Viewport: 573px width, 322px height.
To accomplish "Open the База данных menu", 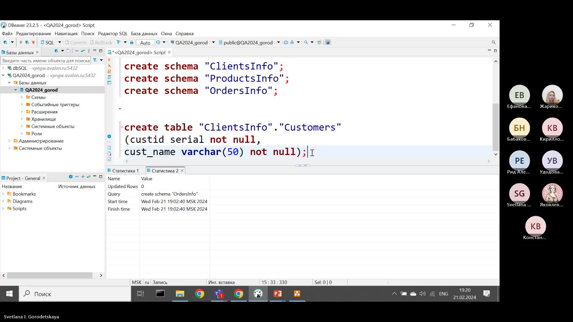I will click(144, 34).
